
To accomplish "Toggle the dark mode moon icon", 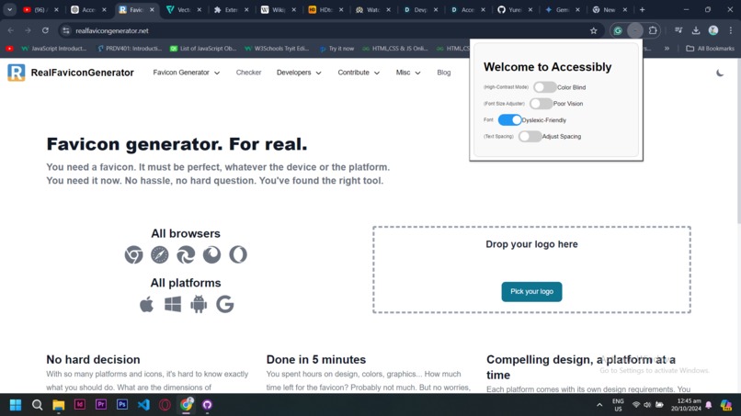I will click(x=720, y=73).
